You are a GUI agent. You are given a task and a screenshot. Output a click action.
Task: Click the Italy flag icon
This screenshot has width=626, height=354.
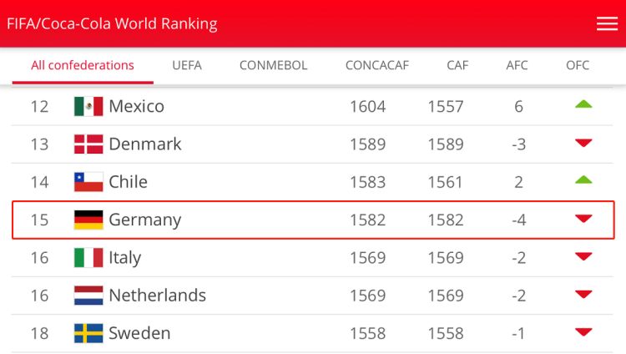tap(88, 257)
